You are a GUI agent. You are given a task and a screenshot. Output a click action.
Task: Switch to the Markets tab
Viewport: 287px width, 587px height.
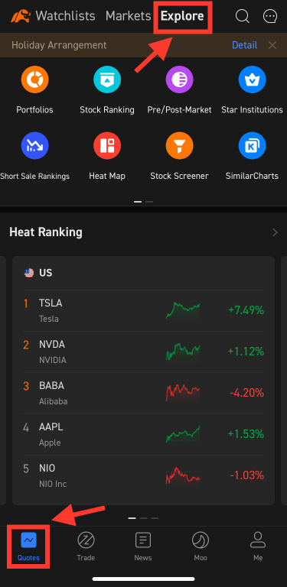pyautogui.click(x=128, y=16)
